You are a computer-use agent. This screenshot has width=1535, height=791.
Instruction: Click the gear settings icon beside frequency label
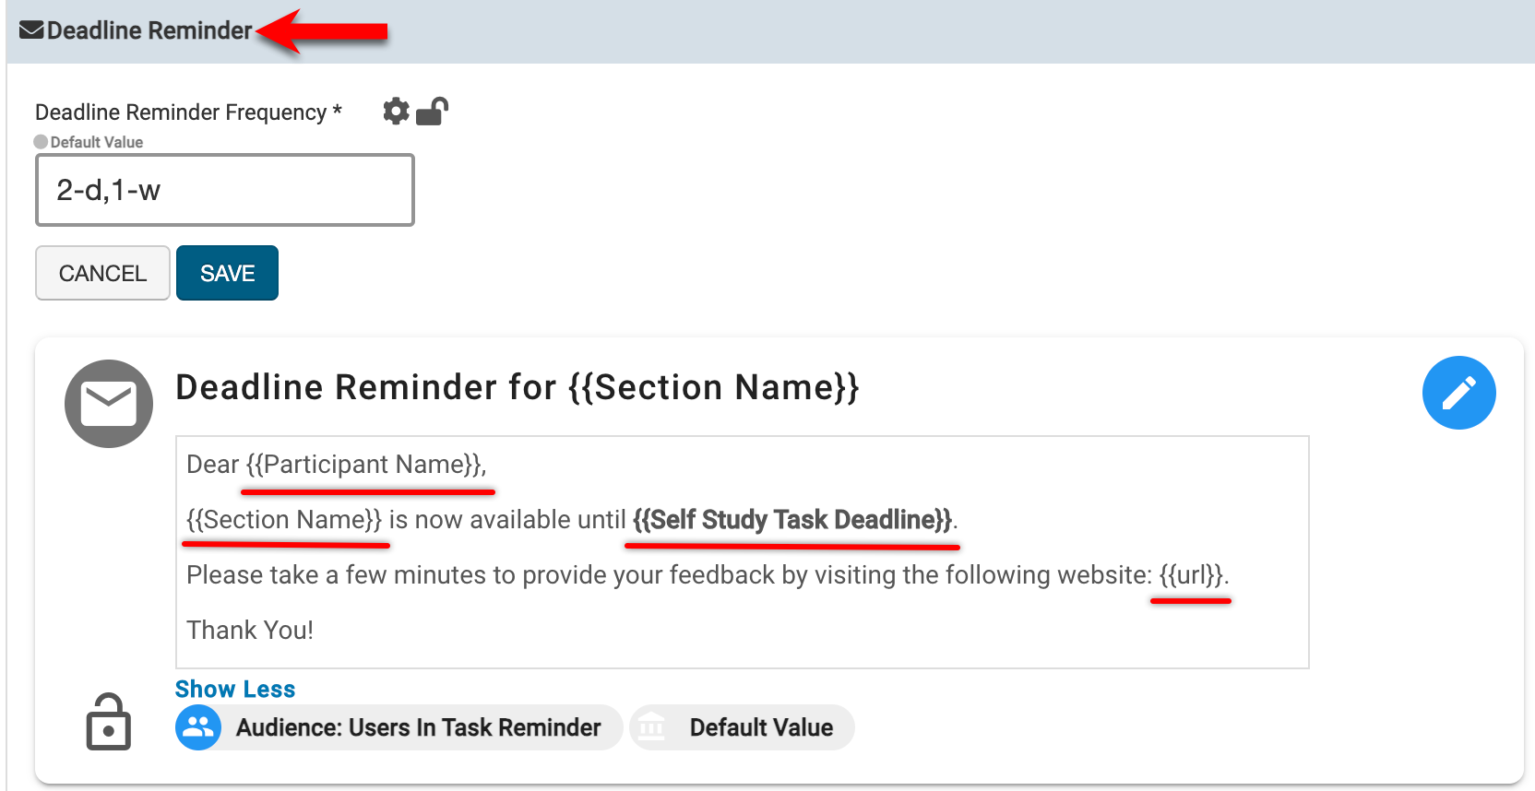tap(396, 112)
